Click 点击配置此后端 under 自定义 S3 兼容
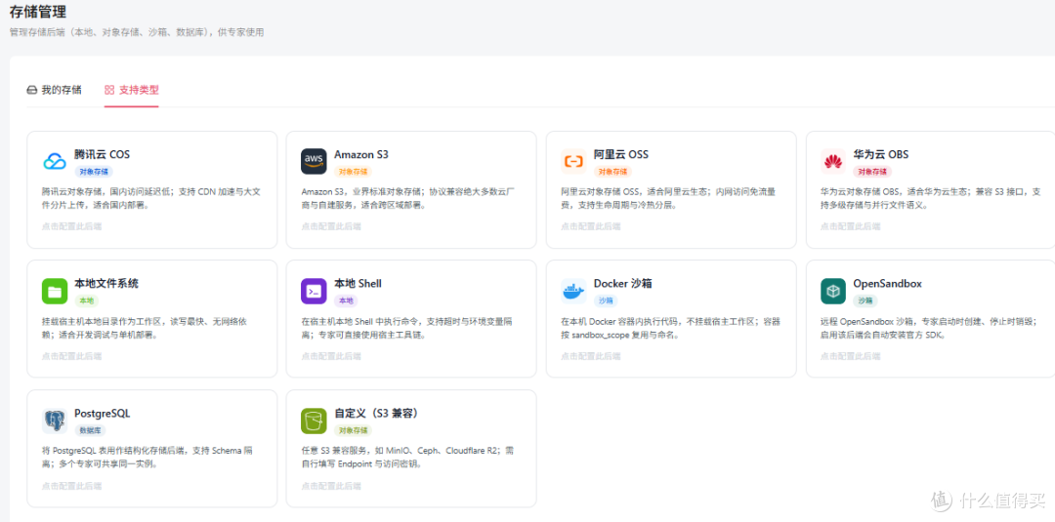1055x522 pixels. point(331,486)
